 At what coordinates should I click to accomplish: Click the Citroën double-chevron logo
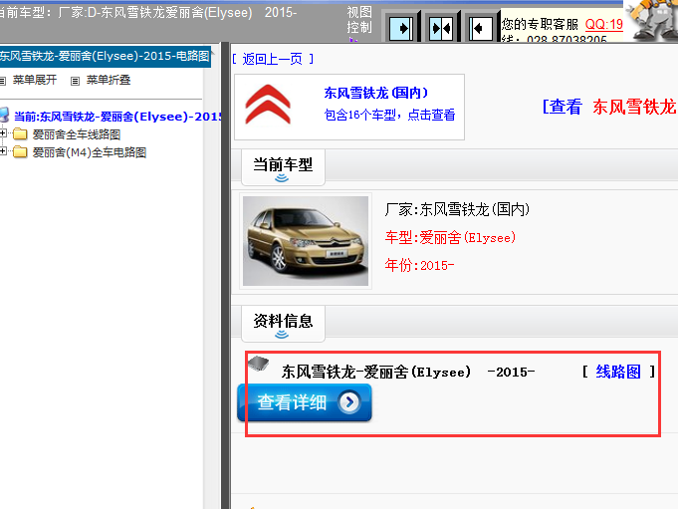tap(268, 105)
